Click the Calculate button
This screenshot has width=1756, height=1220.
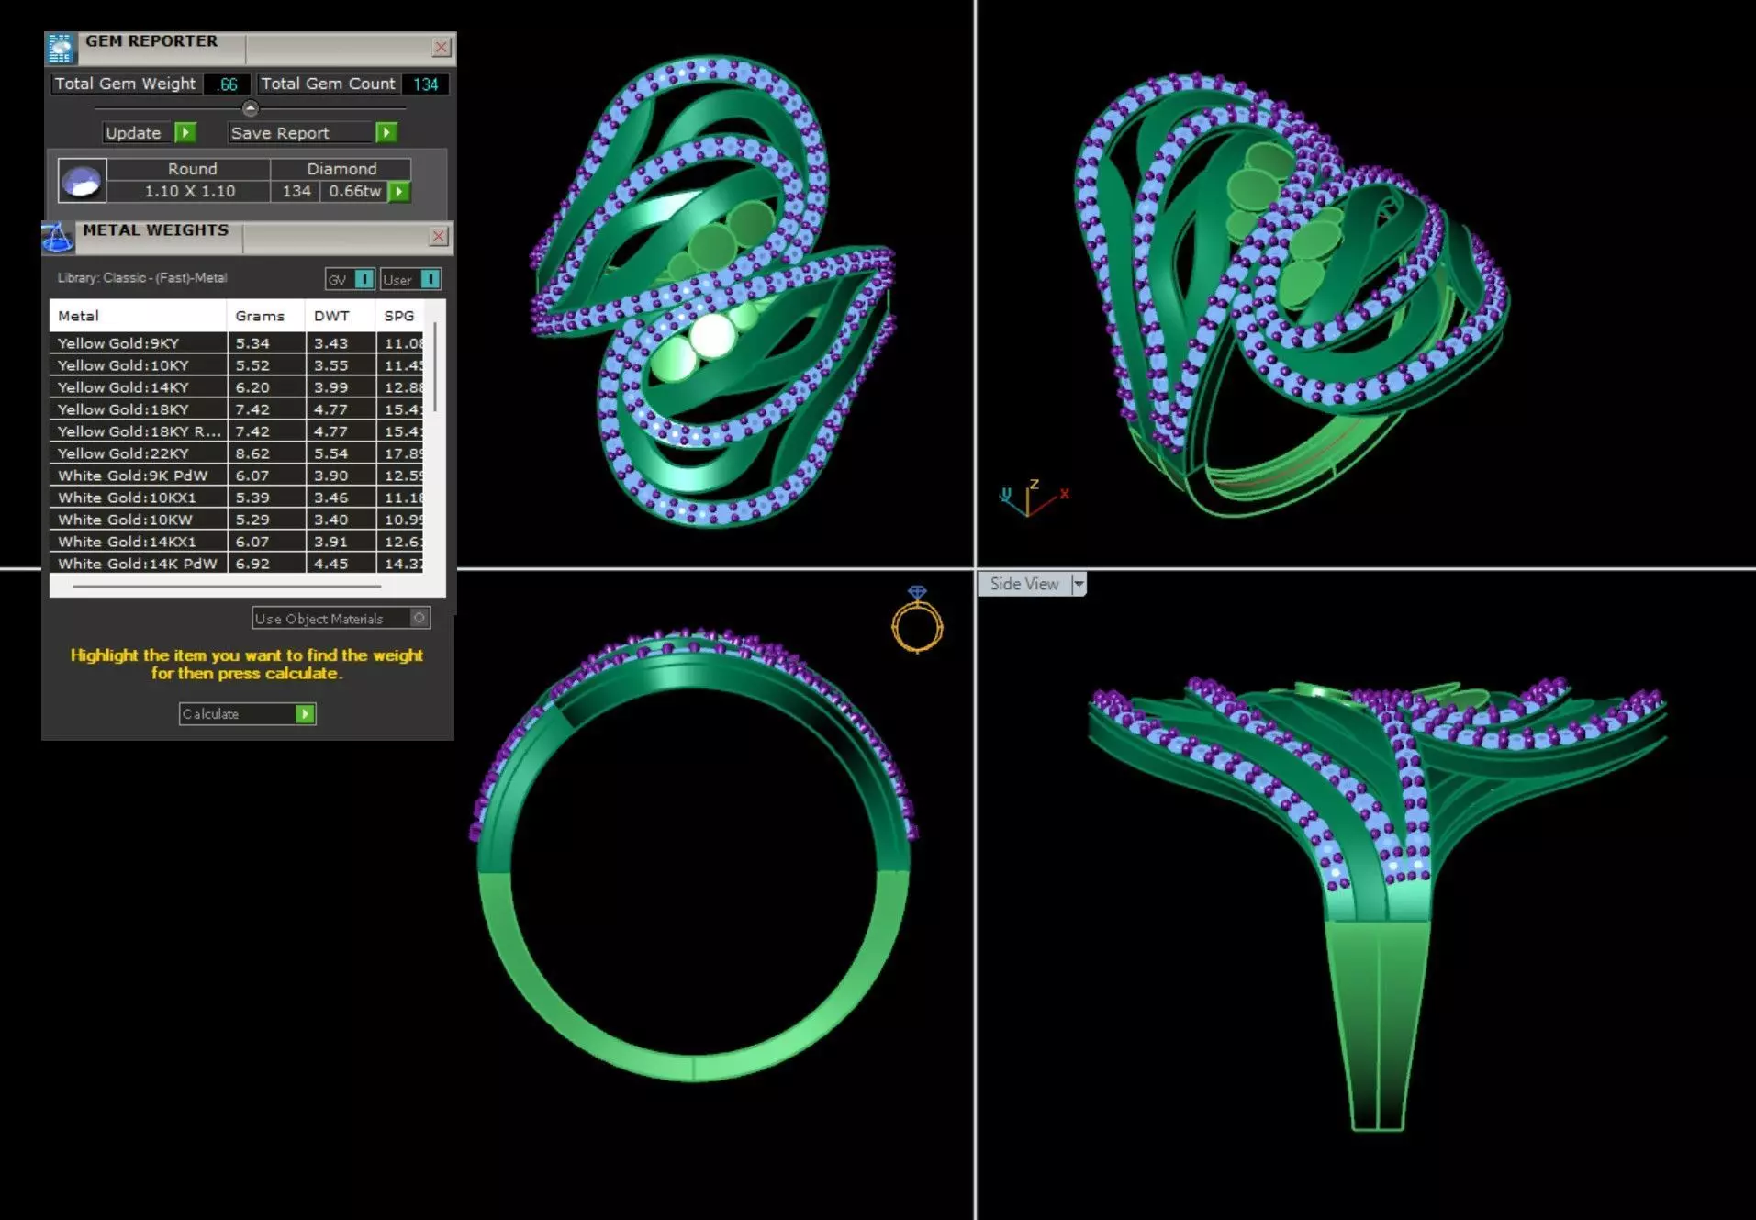click(x=247, y=714)
